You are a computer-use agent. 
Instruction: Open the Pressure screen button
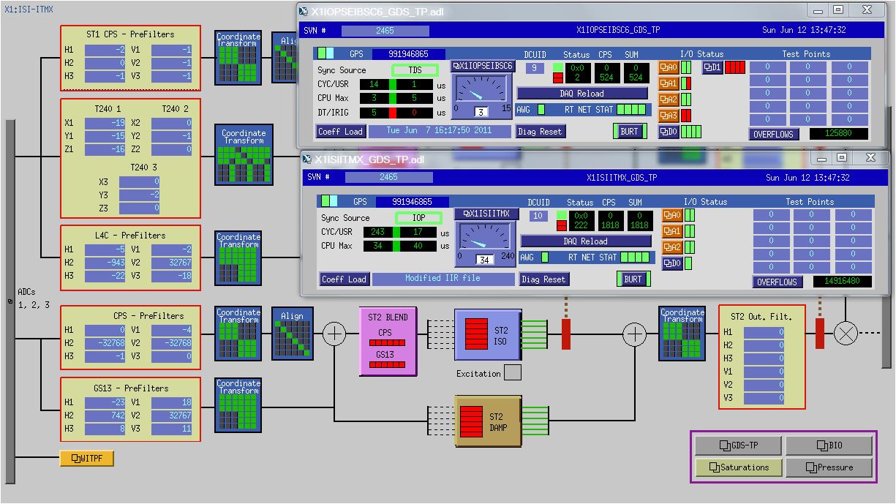point(829,467)
